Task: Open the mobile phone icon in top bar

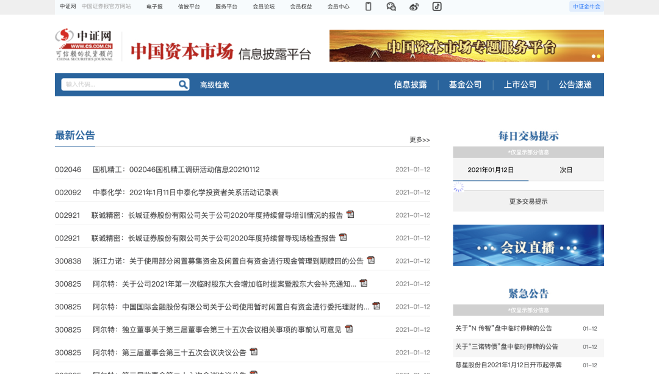Action: pyautogui.click(x=368, y=6)
